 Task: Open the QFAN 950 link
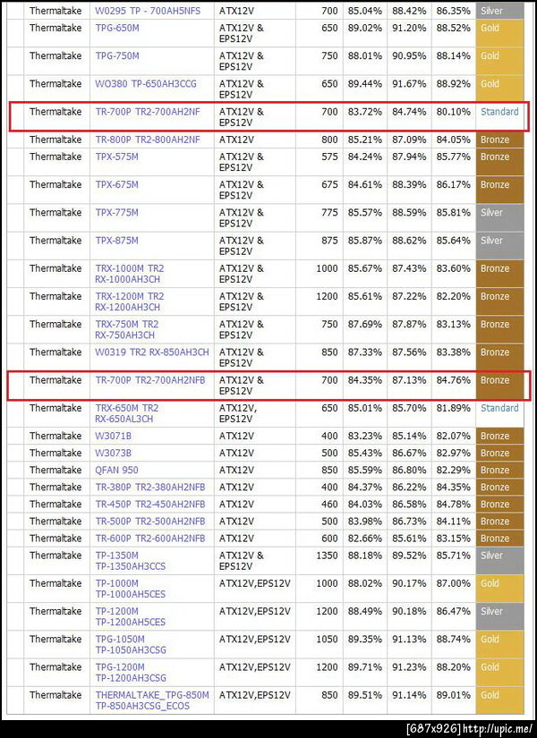tap(117, 470)
